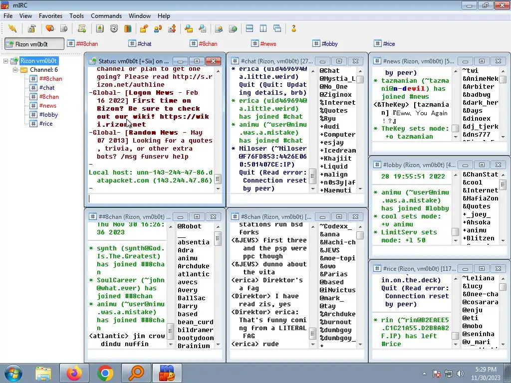Open mIRC Options via the hammer icon
The image size is (511, 383).
pos(31,28)
